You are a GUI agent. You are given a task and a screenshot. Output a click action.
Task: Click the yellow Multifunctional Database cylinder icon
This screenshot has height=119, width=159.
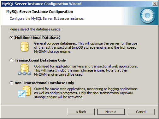[x=24, y=47]
